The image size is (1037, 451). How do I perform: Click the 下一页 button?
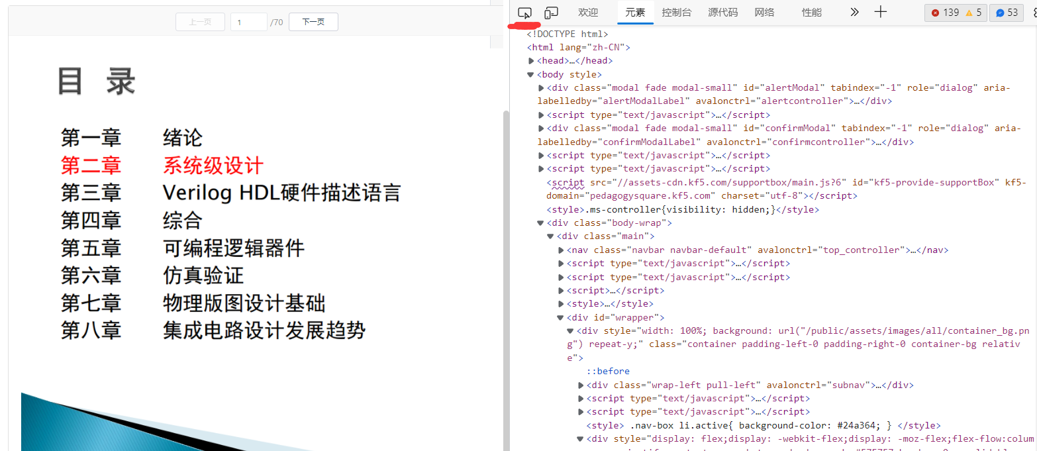(313, 22)
